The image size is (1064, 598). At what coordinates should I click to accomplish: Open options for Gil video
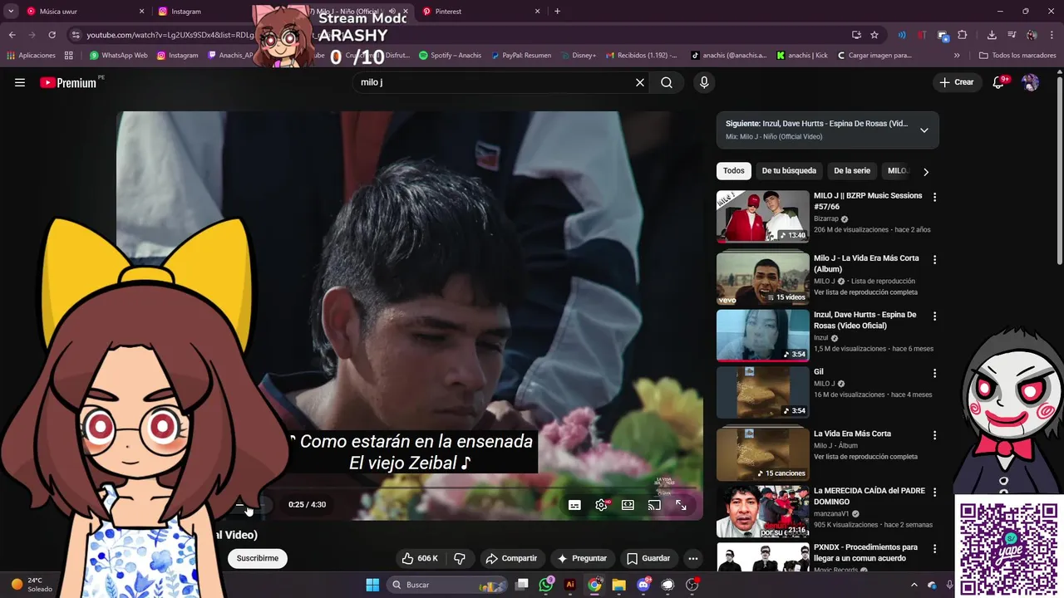pyautogui.click(x=934, y=374)
